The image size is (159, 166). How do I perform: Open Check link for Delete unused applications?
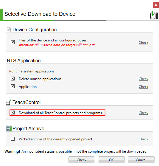click(144, 79)
